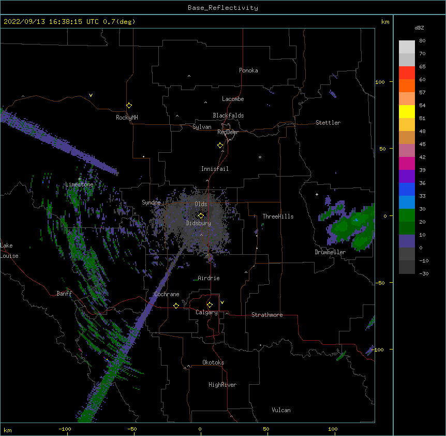
Task: Click the purple-blue 0 dBZ legend swatch
Action: pos(407,241)
